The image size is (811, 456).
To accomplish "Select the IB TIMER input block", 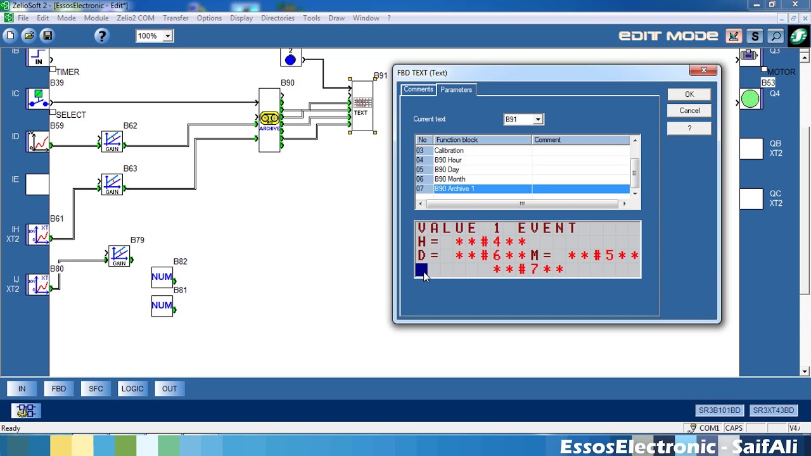I will click(38, 57).
